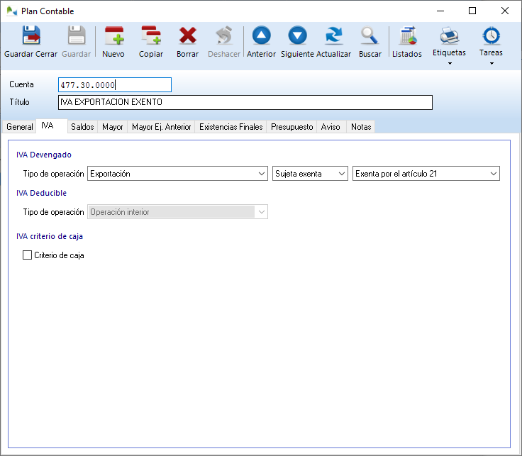Open the Saldos tab
Screen dimensions: 522x456
pyautogui.click(x=82, y=127)
